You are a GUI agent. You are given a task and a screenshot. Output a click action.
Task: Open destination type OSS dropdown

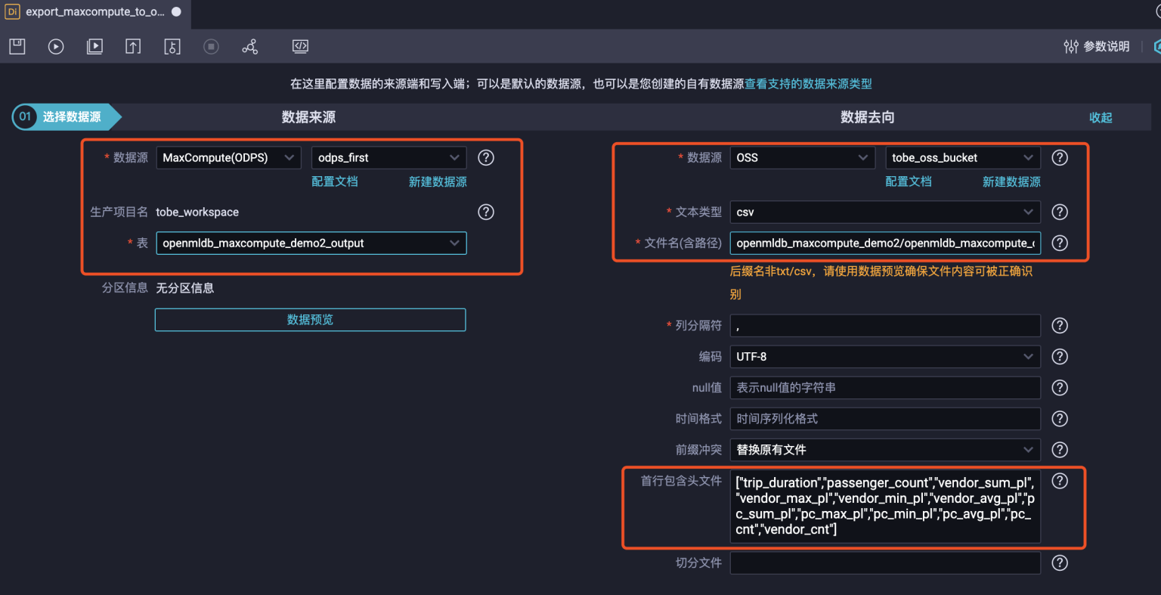click(x=803, y=157)
